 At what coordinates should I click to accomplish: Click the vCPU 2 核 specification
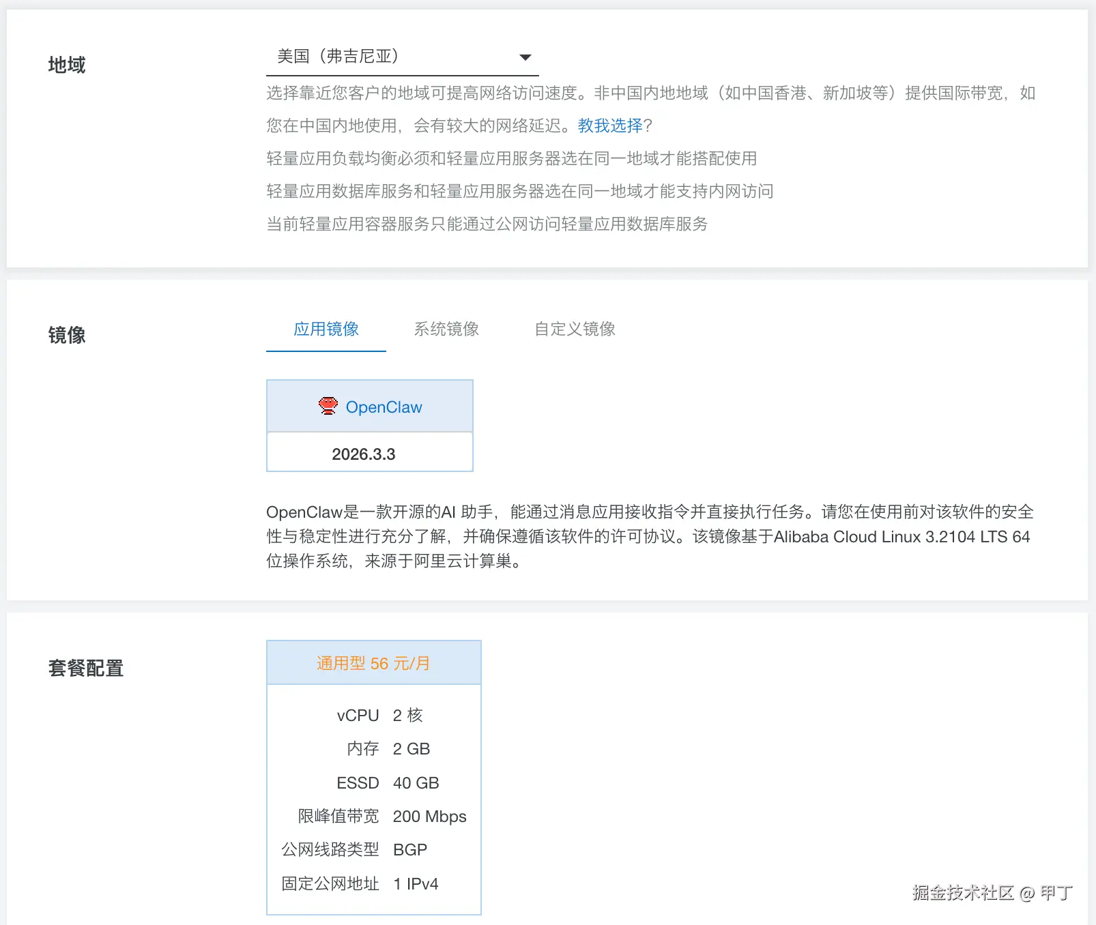[x=379, y=716]
